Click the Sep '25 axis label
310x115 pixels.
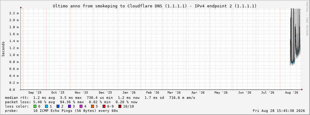coord(35,93)
